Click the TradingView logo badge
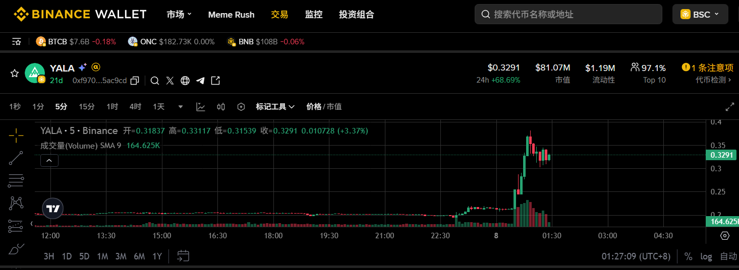Viewport: 739px width, 270px height. [53, 208]
